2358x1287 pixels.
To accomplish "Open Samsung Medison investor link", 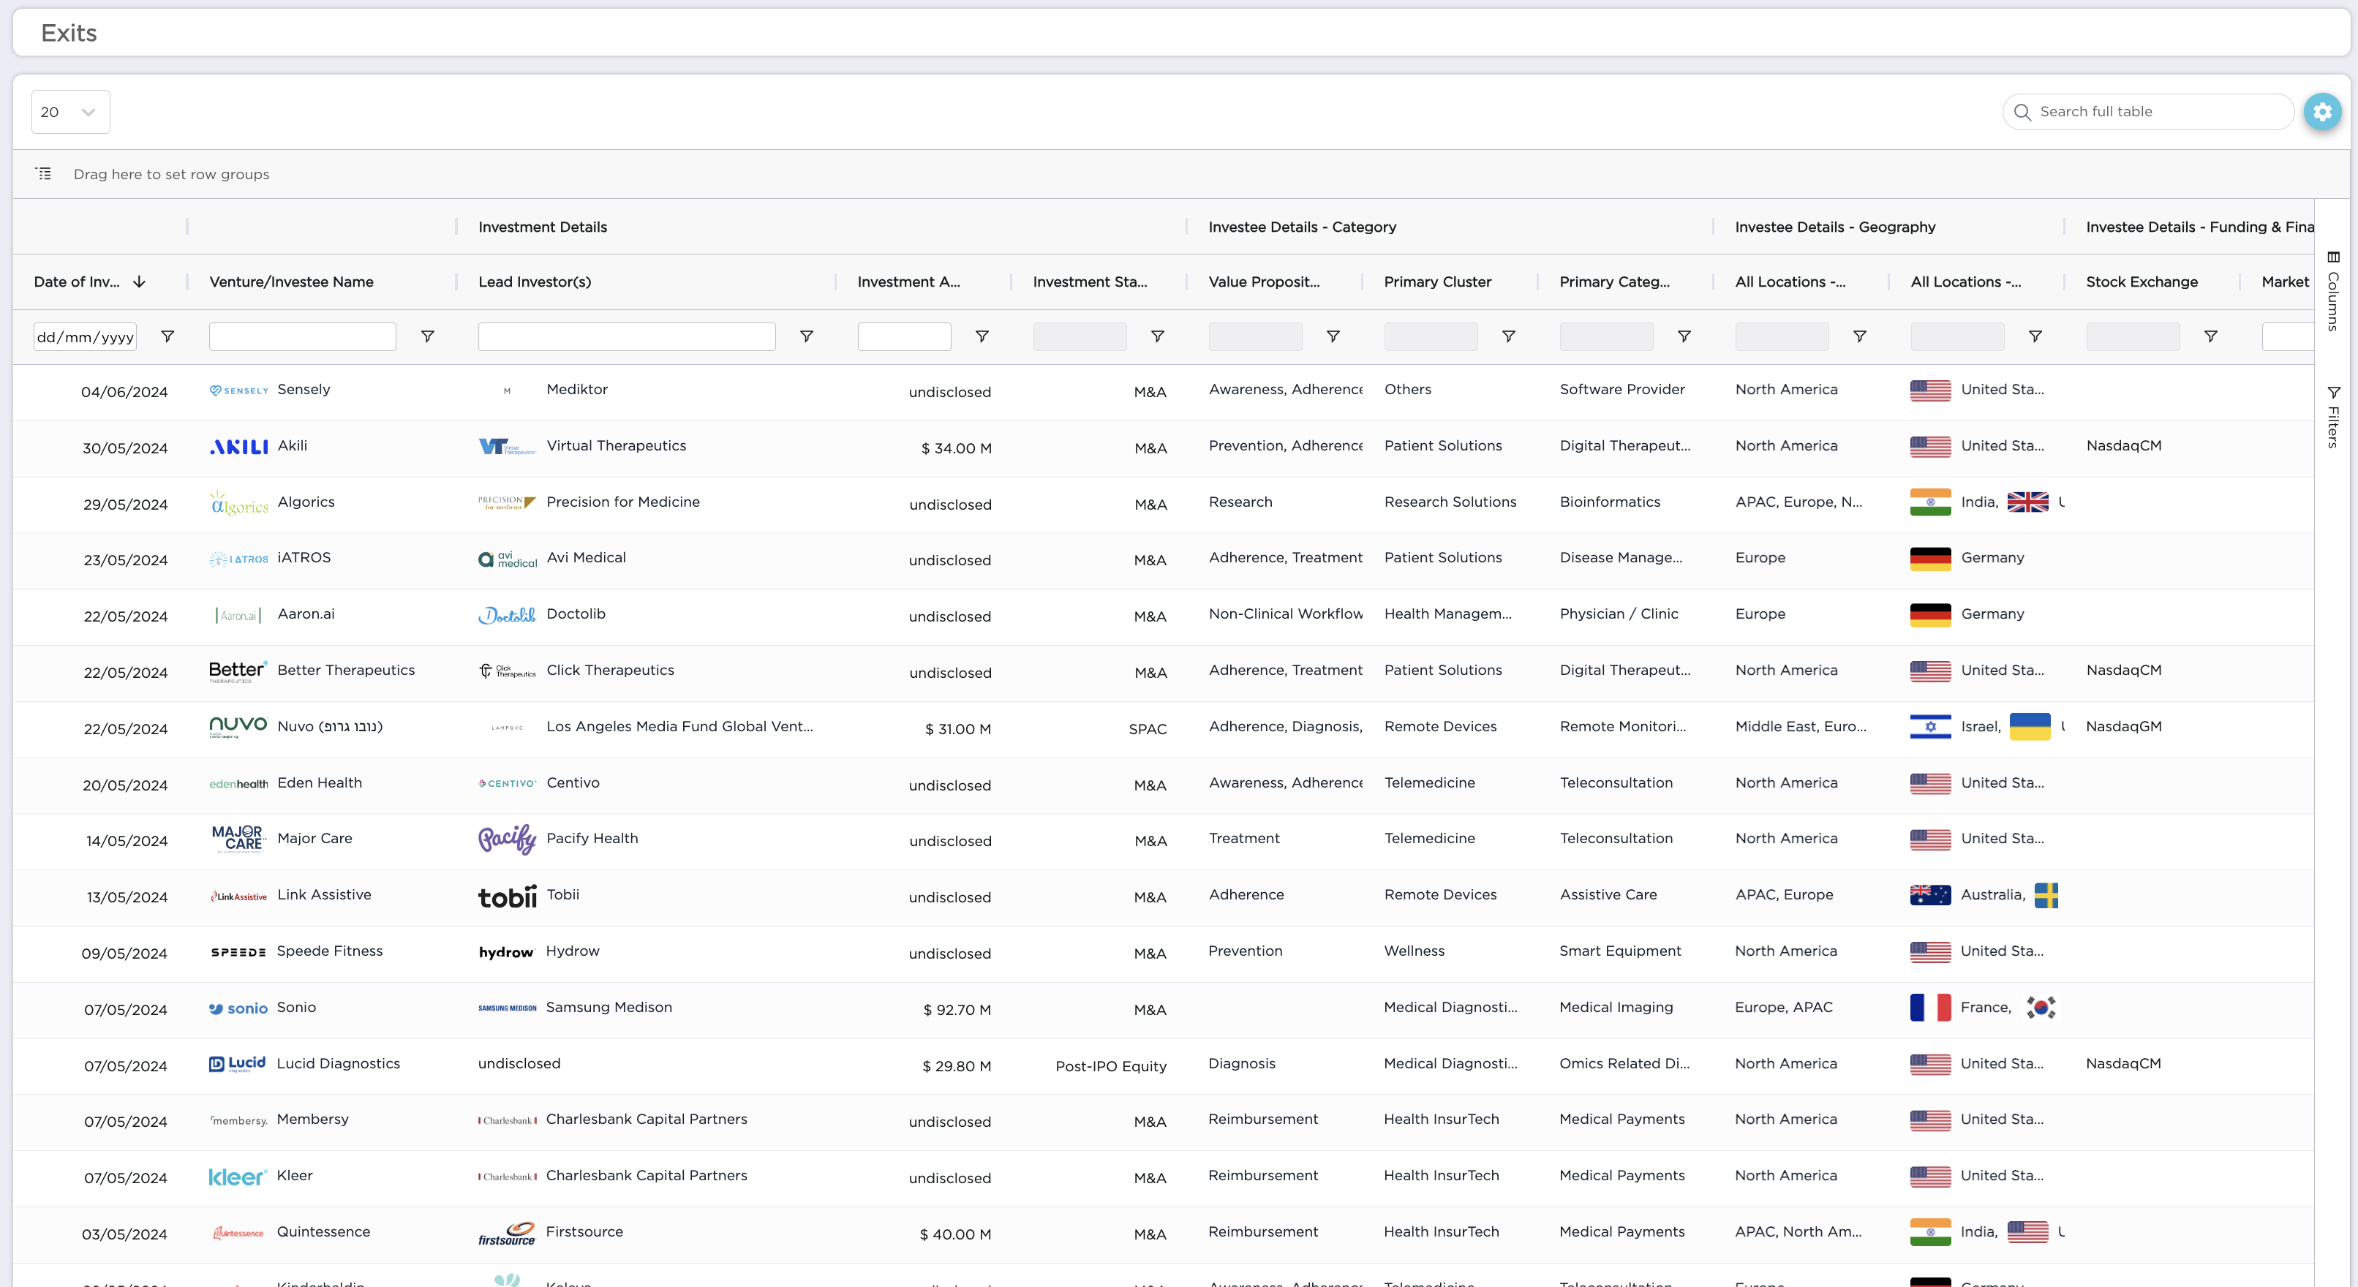I will click(609, 1007).
